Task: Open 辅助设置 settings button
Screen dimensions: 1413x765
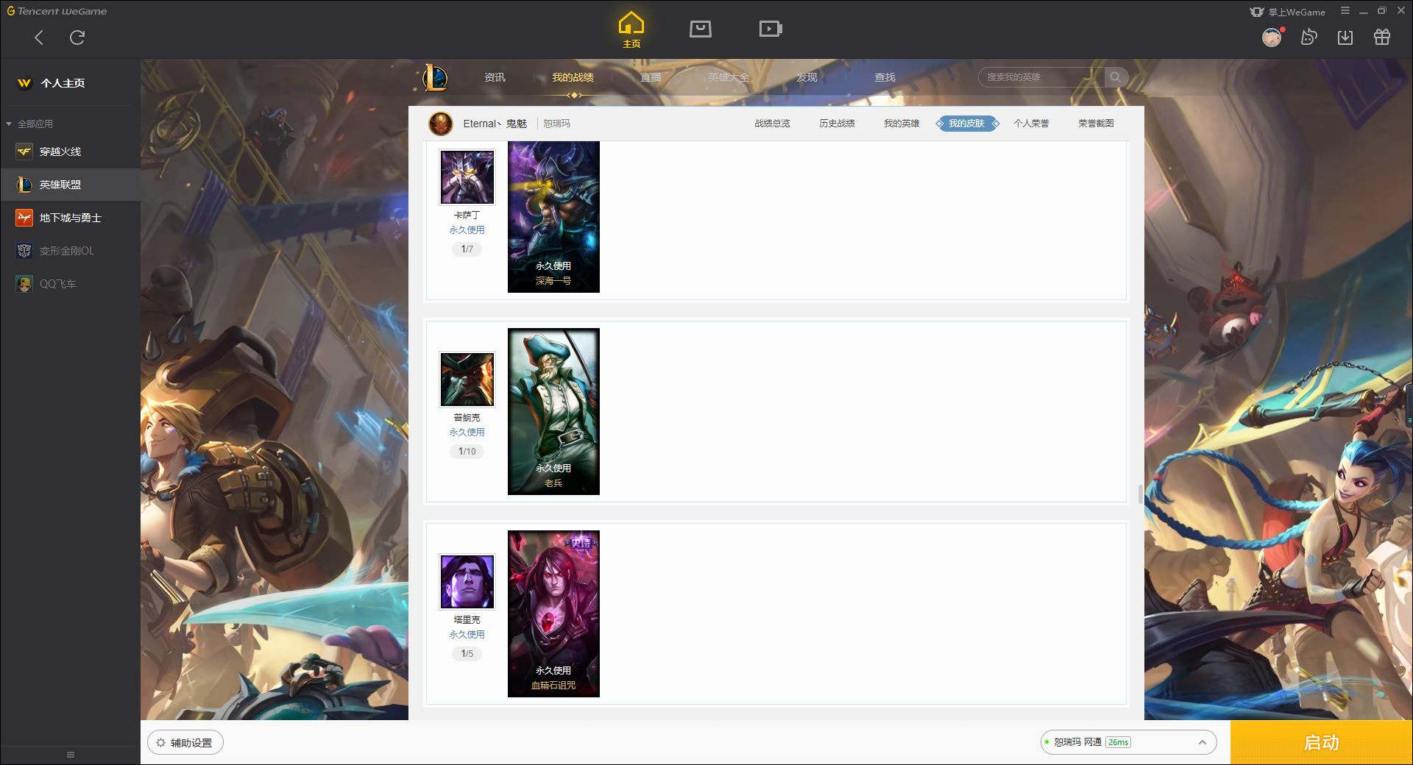Action: (x=185, y=743)
